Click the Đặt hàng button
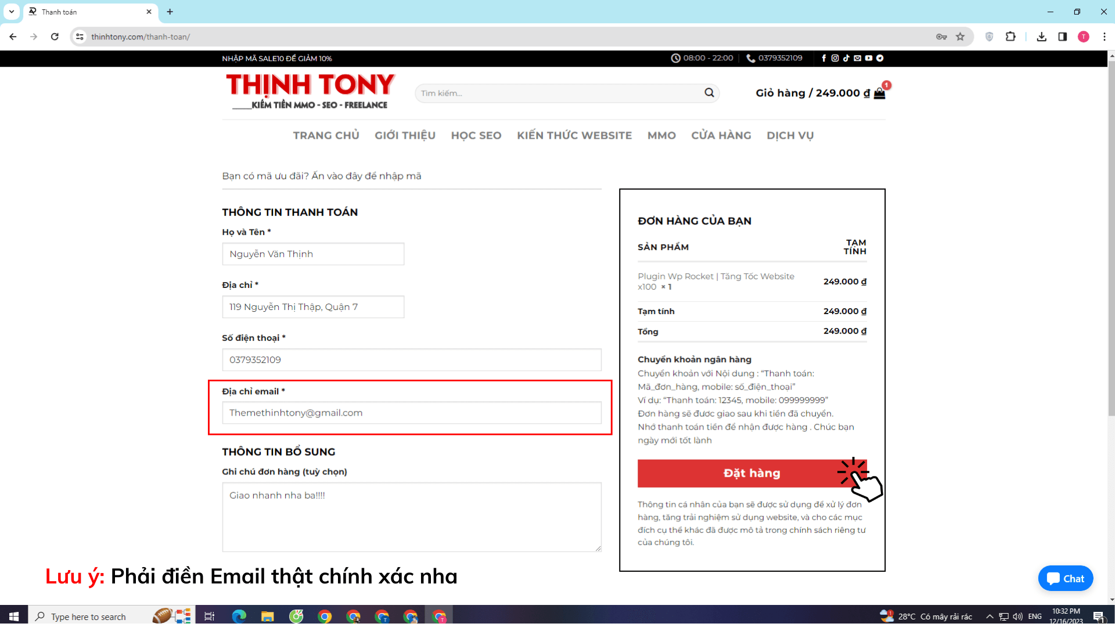Viewport: 1115px width, 627px height. (x=751, y=473)
